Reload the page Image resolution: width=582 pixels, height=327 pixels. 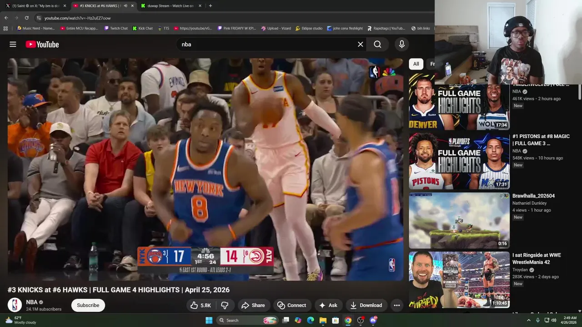coord(27,18)
